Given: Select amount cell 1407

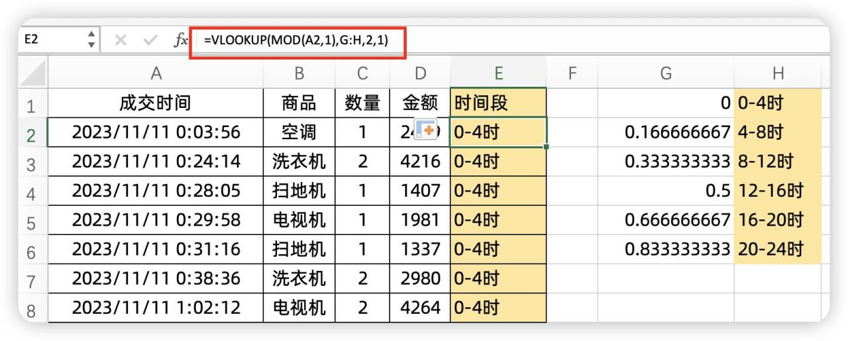Looking at the screenshot, I should [420, 192].
